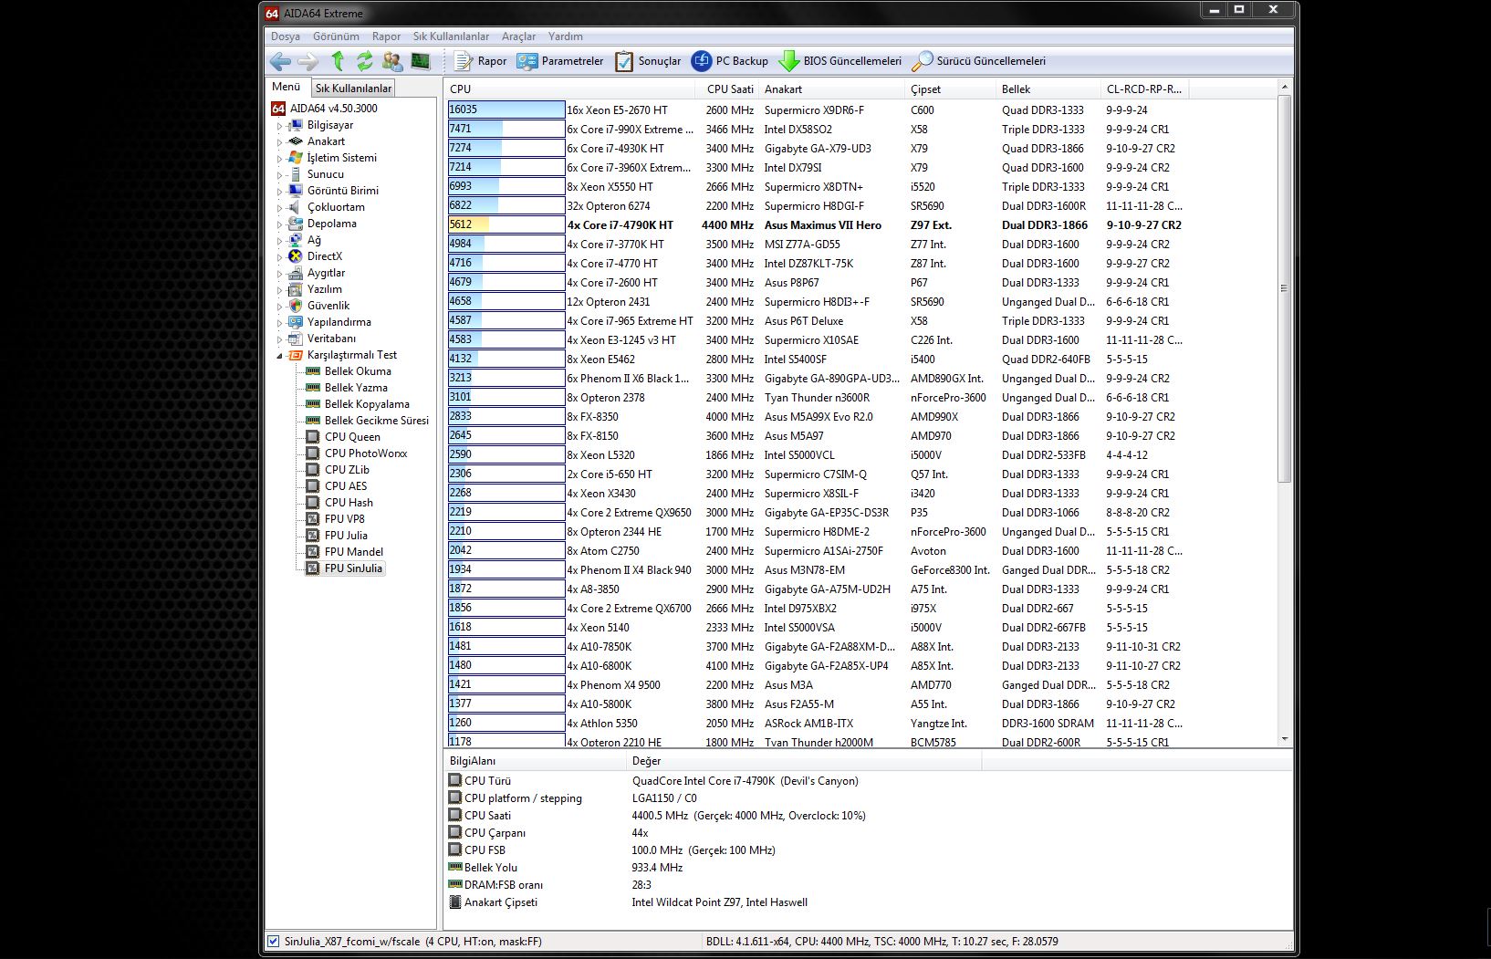
Task: Click the CL-RCD-RP-R... column header
Action: point(1144,89)
